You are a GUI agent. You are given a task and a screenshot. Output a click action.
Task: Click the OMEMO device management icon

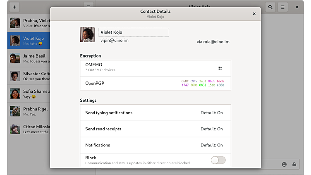pos(220,68)
